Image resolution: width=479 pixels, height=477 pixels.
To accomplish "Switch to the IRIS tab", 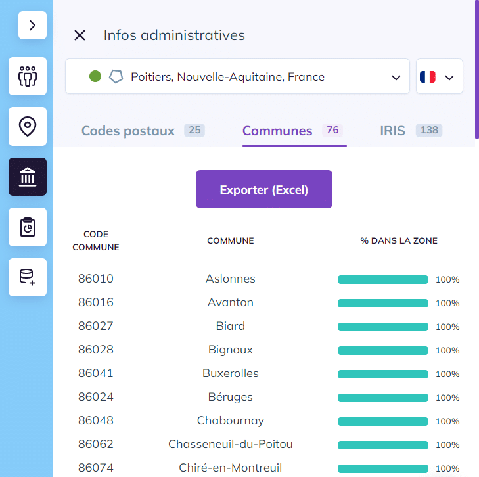I will pos(411,131).
